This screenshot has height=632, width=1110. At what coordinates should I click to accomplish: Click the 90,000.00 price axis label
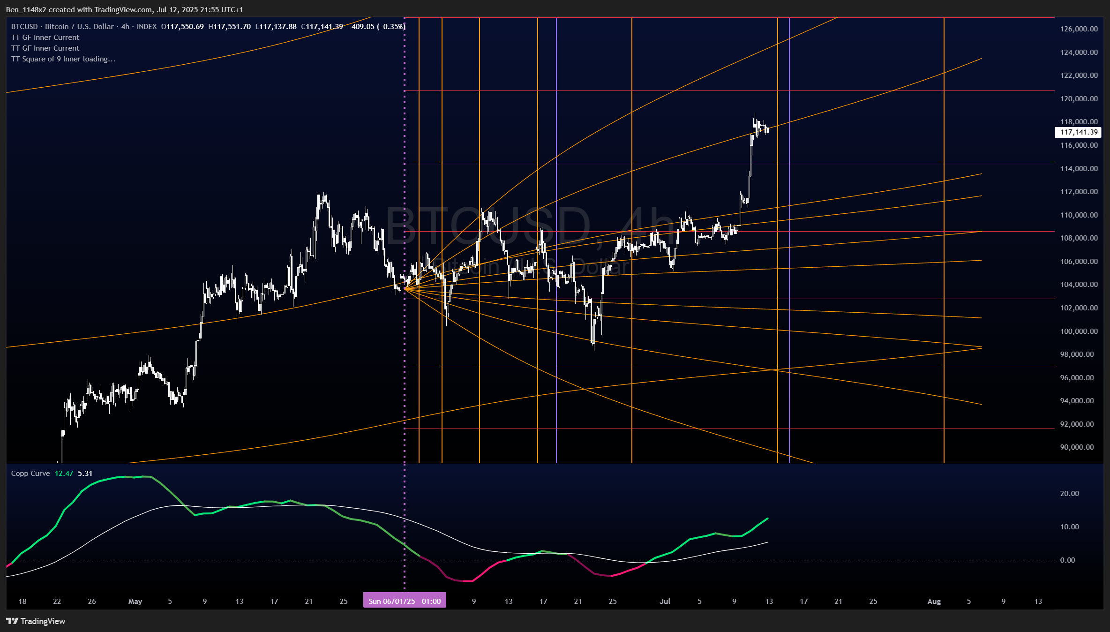click(1077, 447)
